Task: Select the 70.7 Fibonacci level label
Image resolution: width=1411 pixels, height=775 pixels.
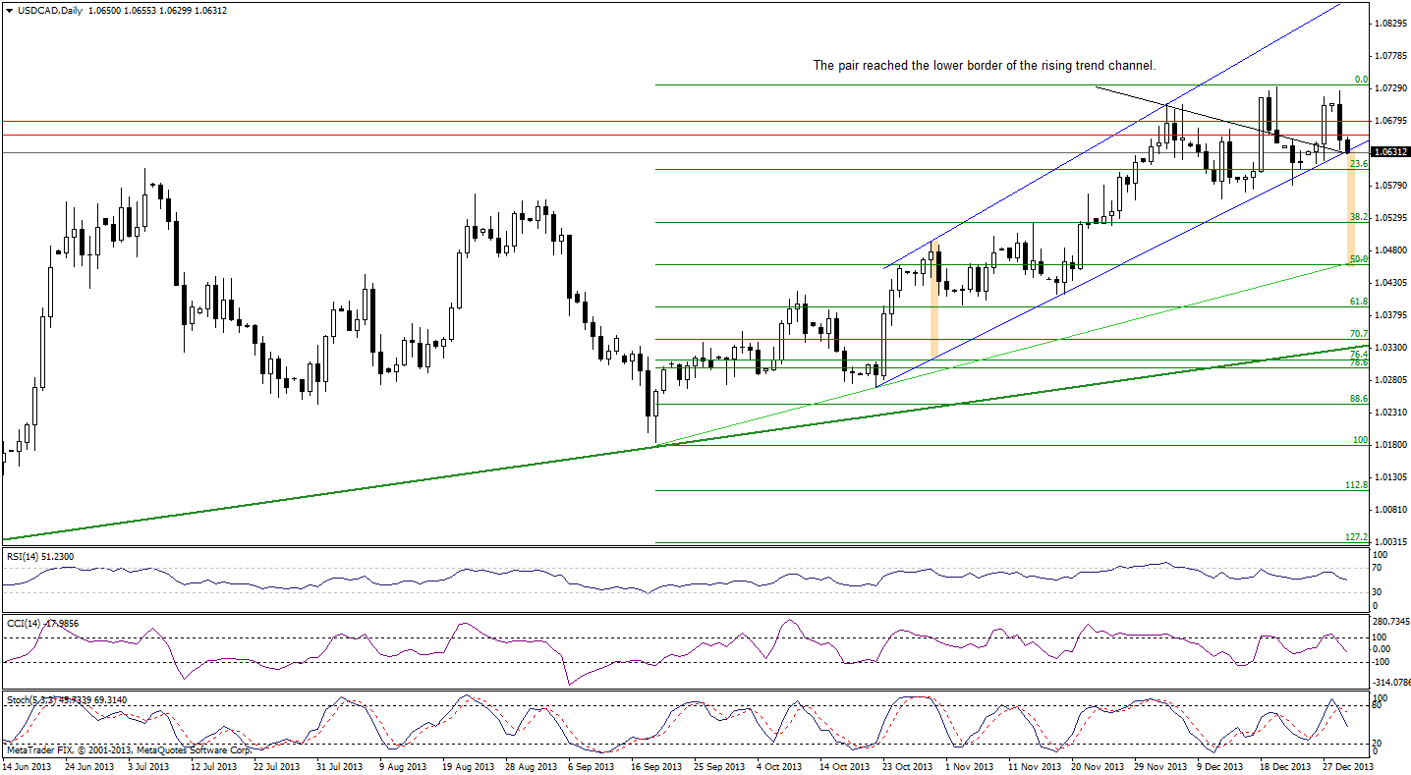Action: pyautogui.click(x=1359, y=333)
